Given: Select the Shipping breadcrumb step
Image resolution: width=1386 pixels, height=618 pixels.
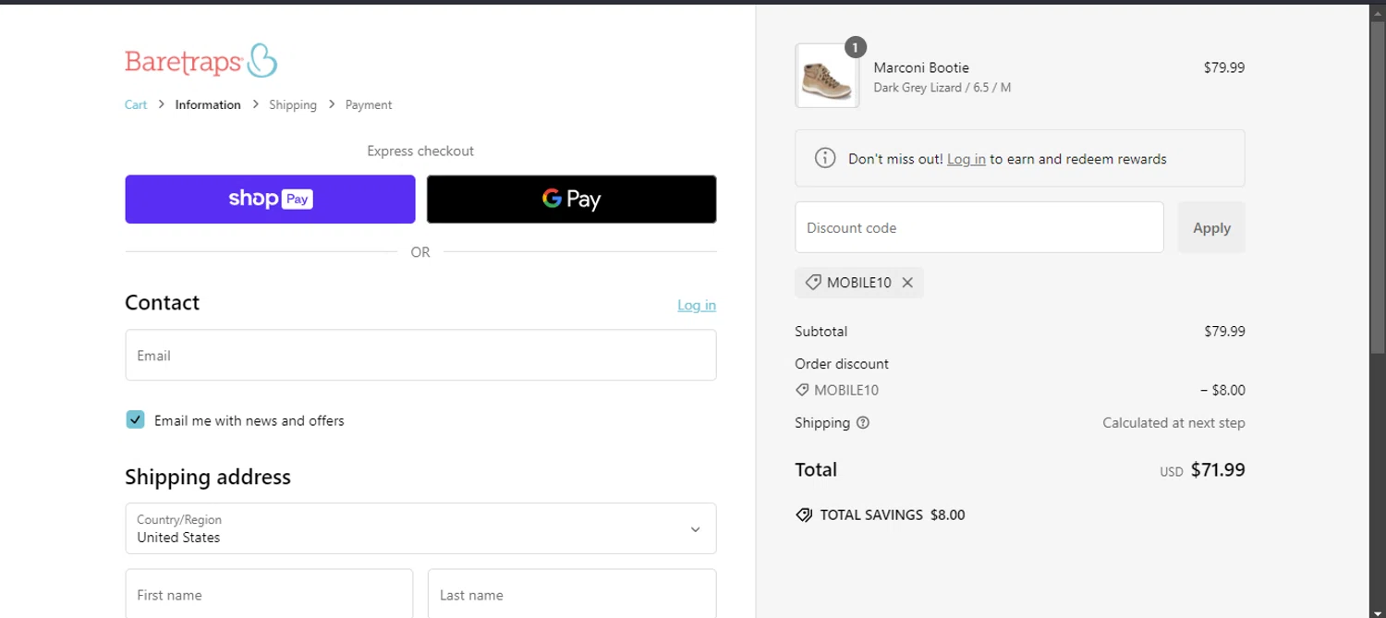Looking at the screenshot, I should (x=293, y=105).
